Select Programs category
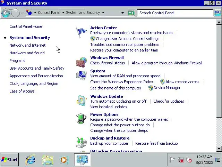This screenshot has height=167, width=222. [x=17, y=61]
